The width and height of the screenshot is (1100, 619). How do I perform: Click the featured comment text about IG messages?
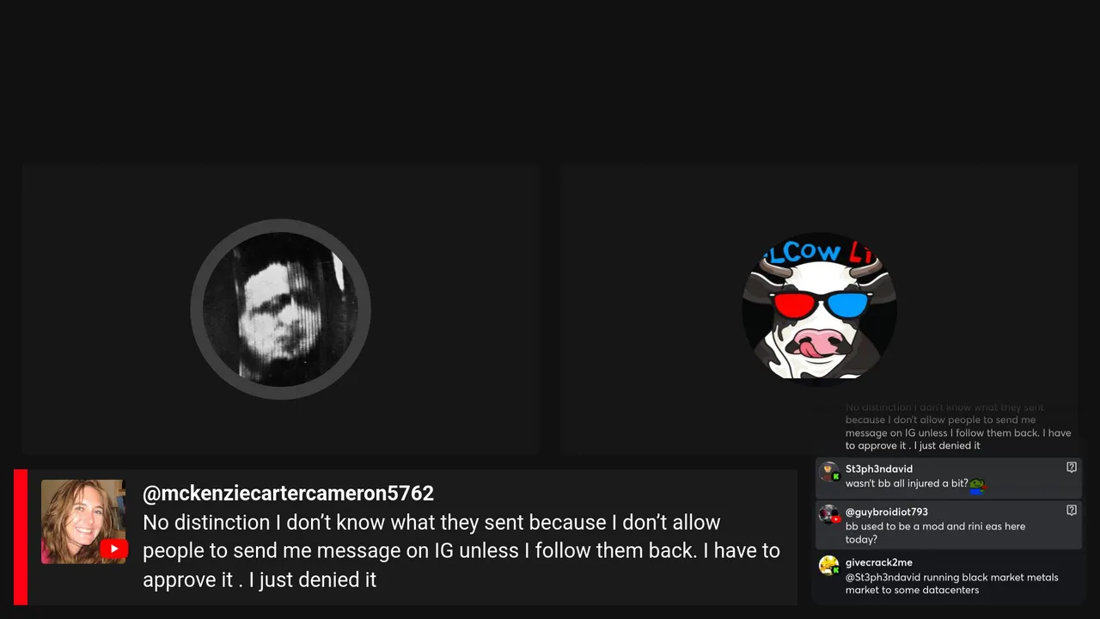461,551
